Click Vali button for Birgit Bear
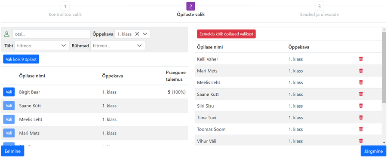The image size is (387, 158). point(9,92)
